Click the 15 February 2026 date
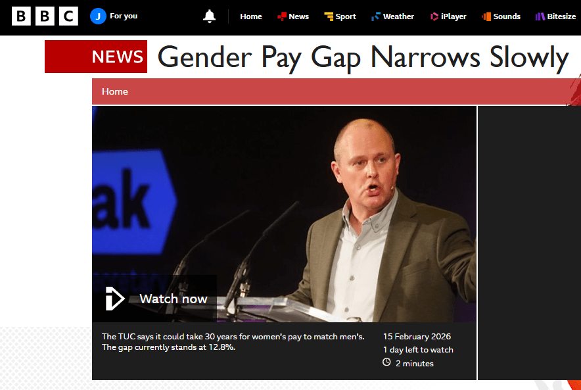The width and height of the screenshot is (581, 390). point(417,337)
